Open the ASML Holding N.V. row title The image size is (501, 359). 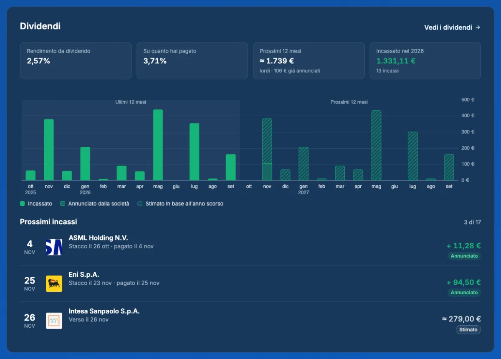pos(98,238)
